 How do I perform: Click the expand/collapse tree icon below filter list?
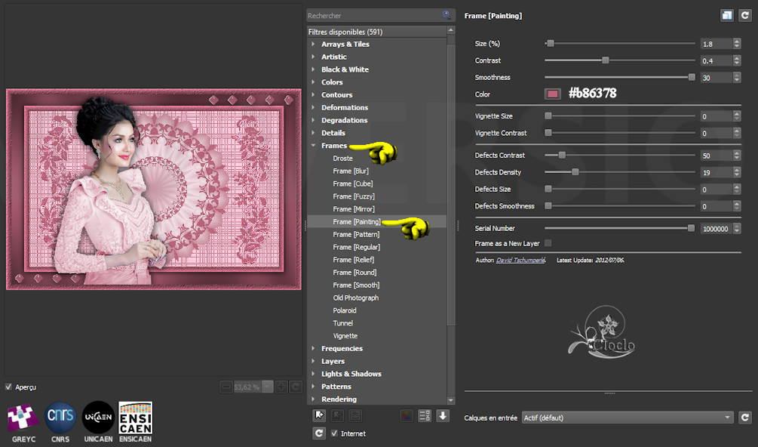tap(424, 415)
